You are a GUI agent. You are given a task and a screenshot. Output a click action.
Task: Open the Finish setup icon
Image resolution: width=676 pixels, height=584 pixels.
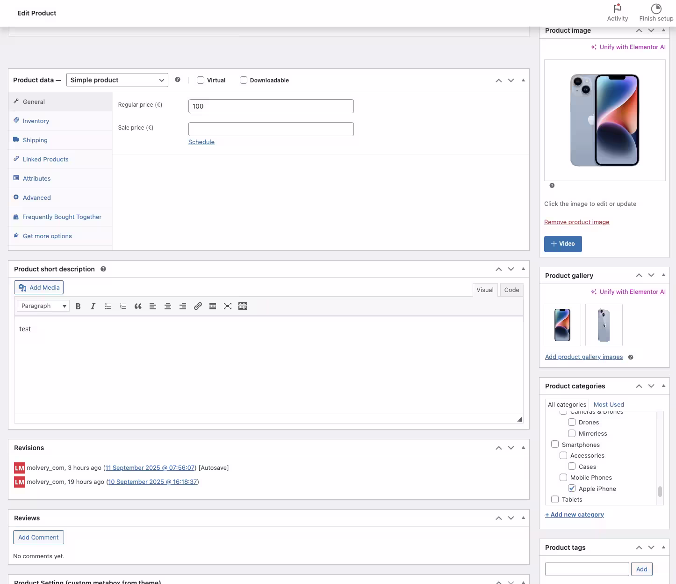[x=656, y=13]
